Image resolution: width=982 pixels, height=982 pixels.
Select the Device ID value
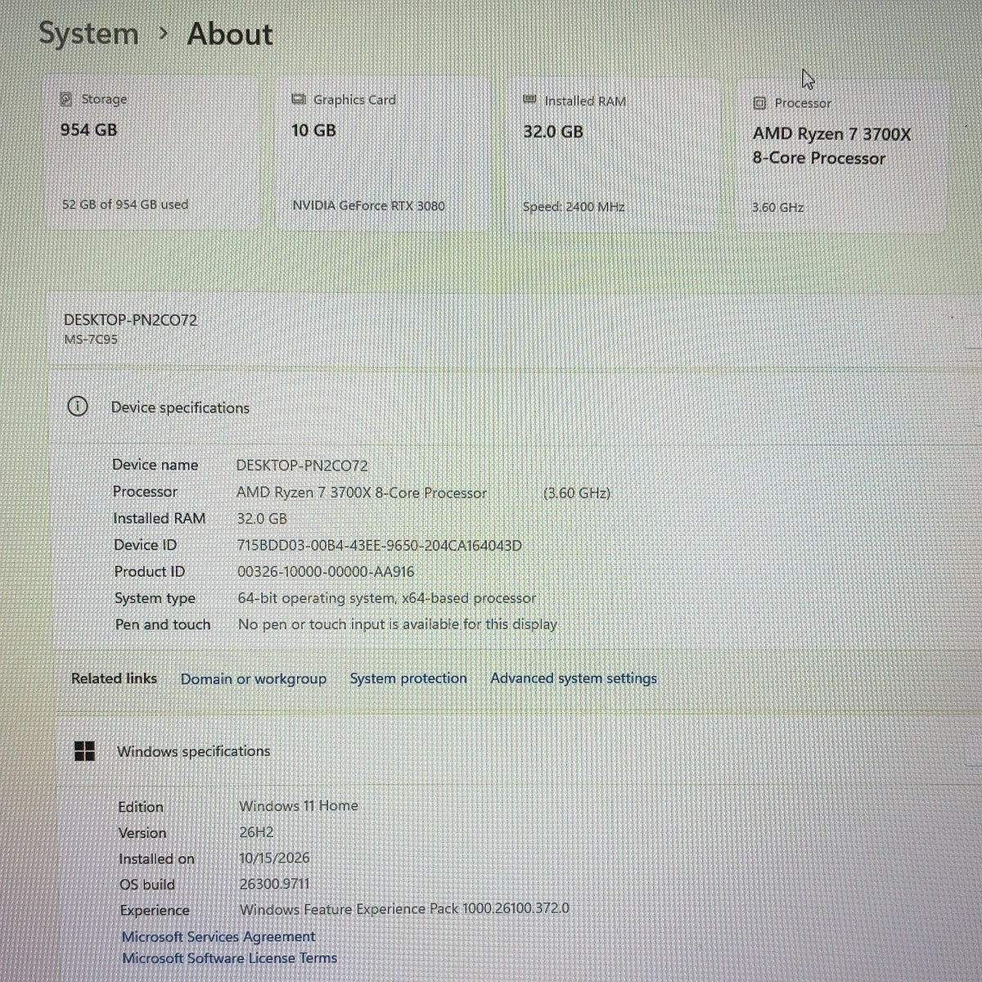(379, 545)
